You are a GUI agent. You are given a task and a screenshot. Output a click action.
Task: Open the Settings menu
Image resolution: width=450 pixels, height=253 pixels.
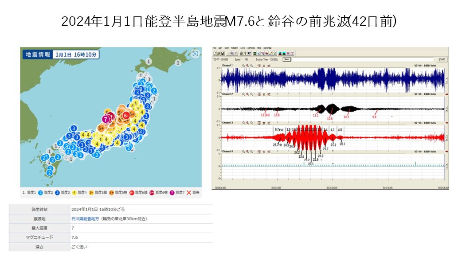coord(251,47)
